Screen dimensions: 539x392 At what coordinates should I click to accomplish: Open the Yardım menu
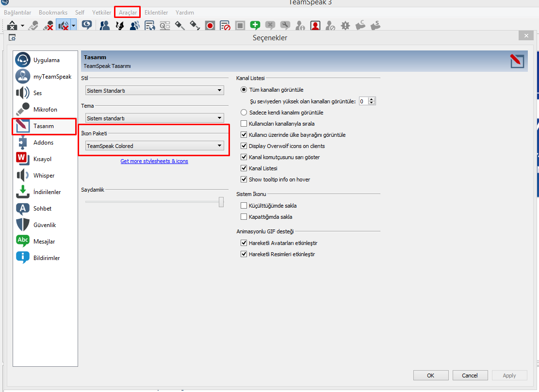click(184, 13)
